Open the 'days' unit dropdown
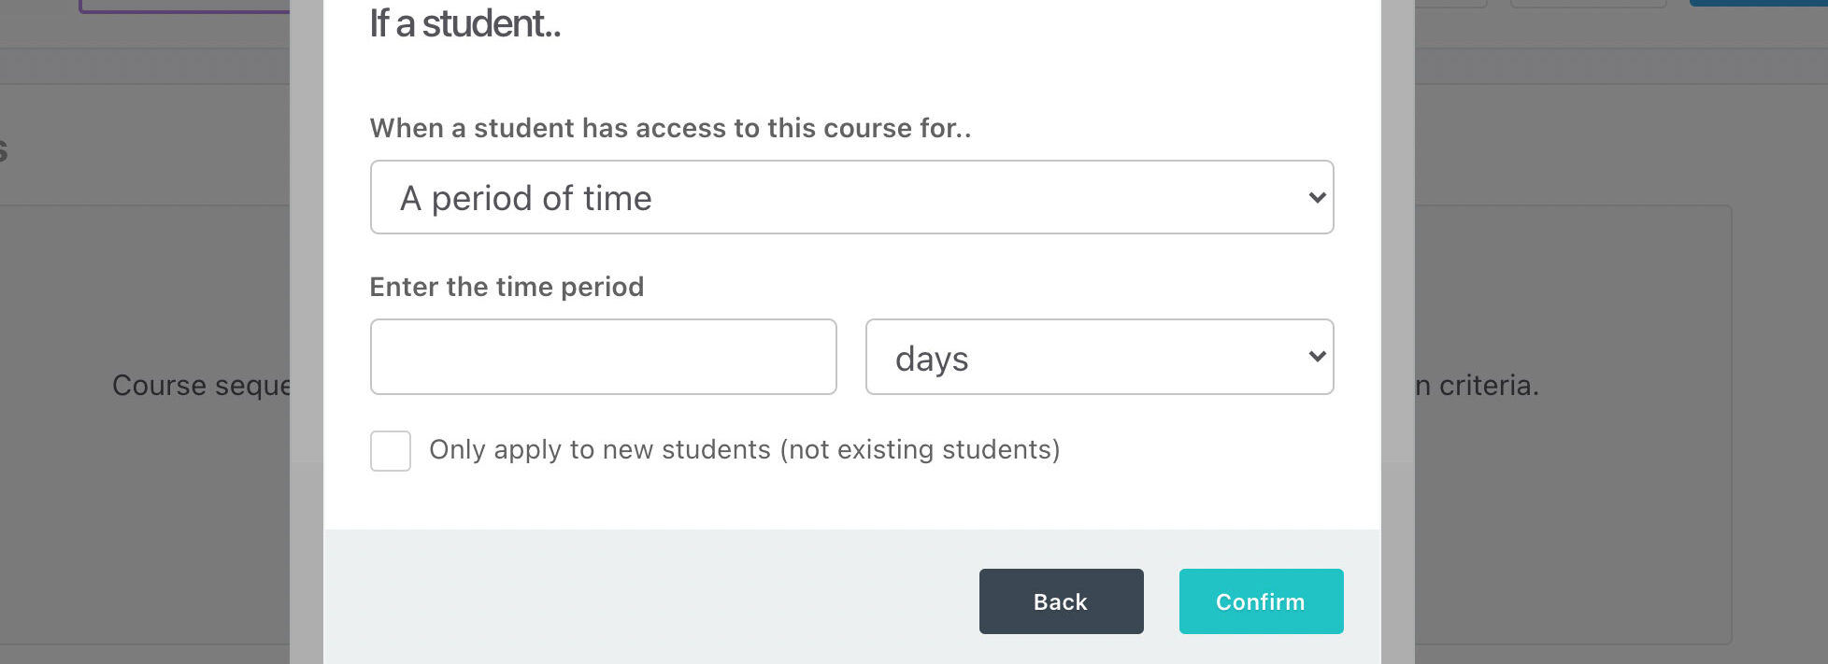Screen dimensions: 1828x664 (1084, 357)
